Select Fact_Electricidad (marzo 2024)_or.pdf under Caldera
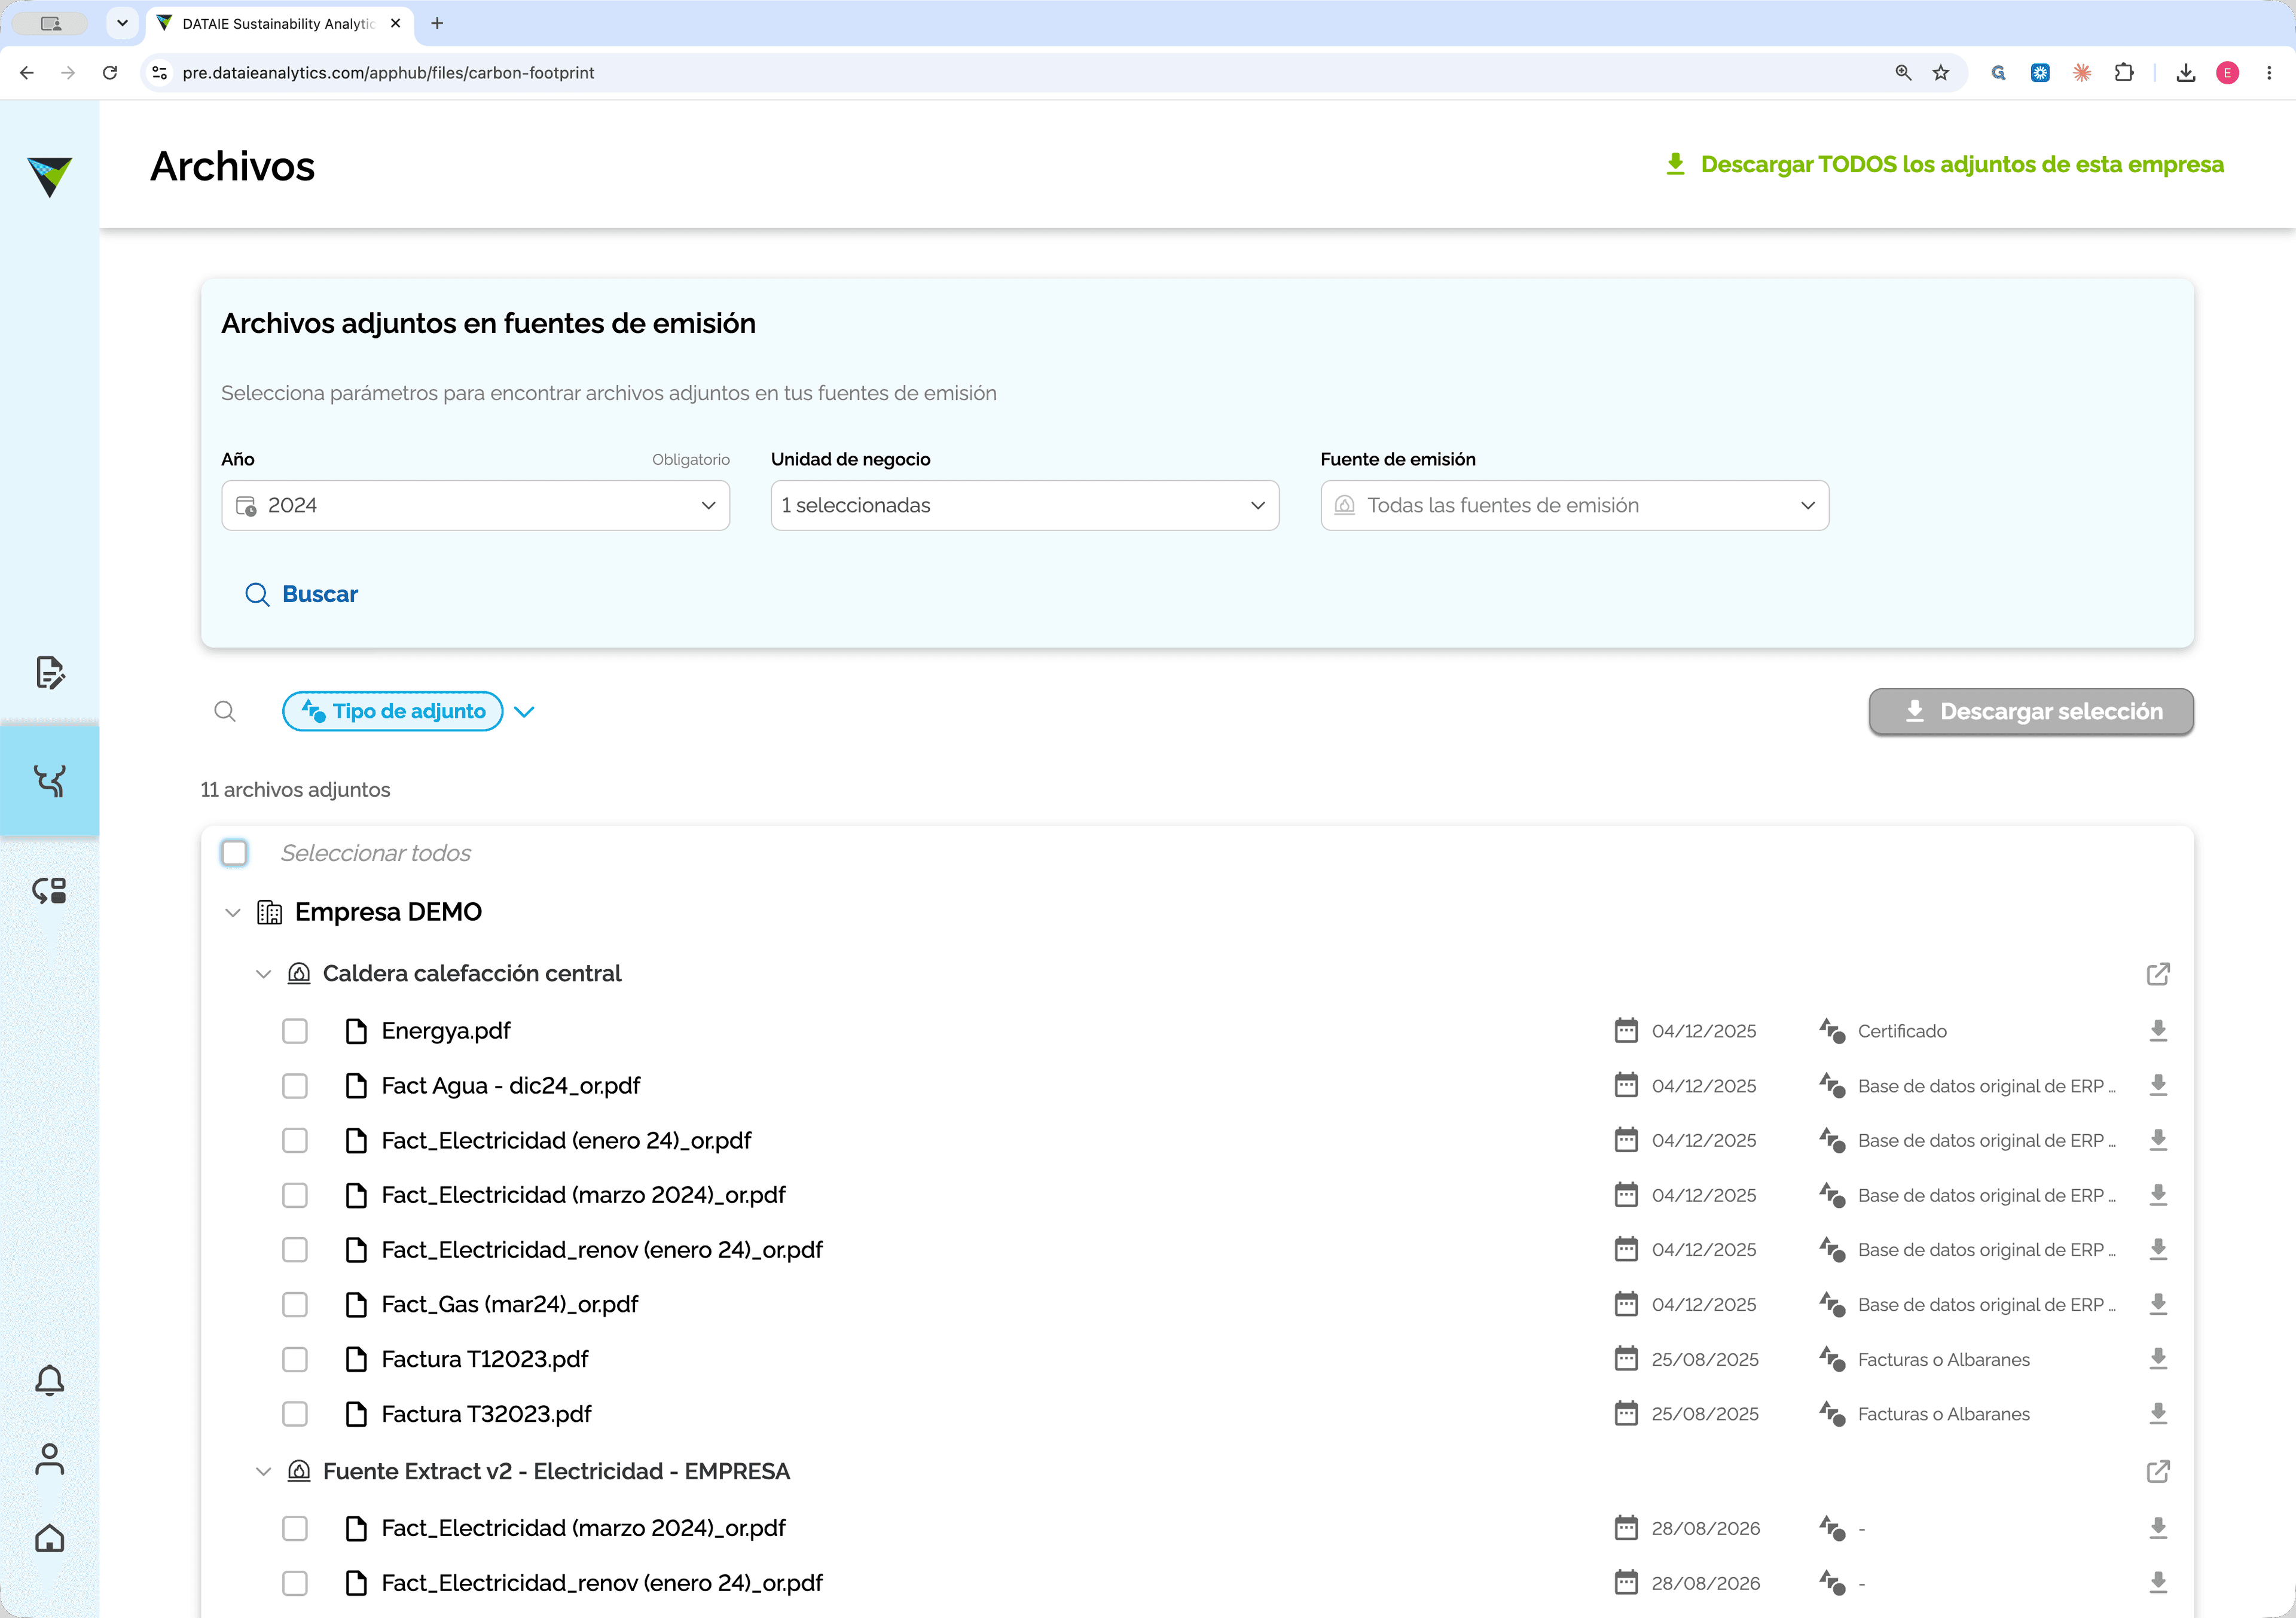Viewport: 2296px width, 1618px height. tap(295, 1195)
